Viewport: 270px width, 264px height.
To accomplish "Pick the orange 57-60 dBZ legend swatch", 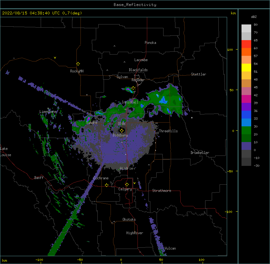I will point(246,52).
